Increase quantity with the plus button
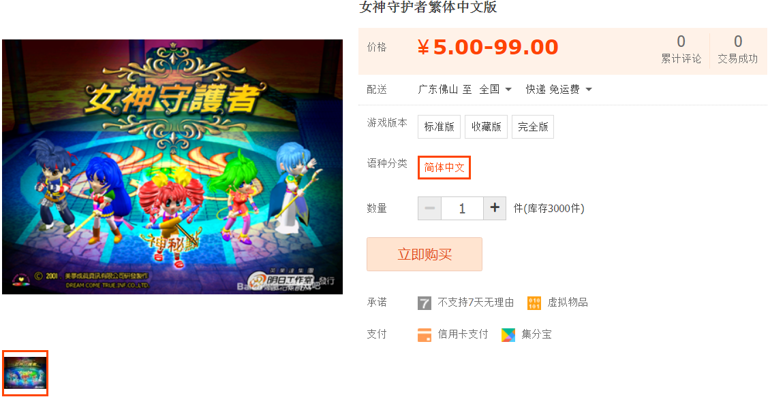The height and width of the screenshot is (397, 770). click(x=495, y=208)
